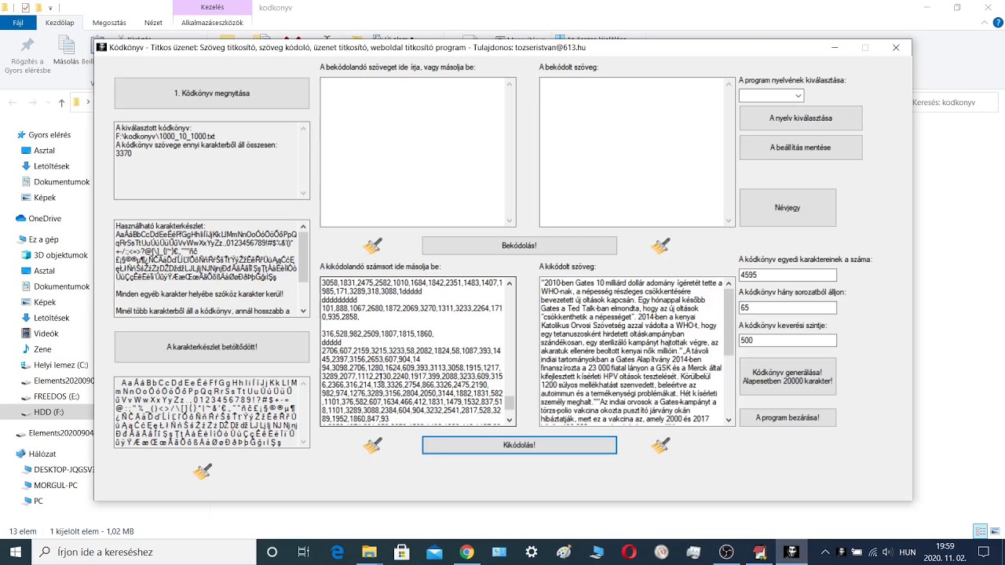This screenshot has height=565, width=1005.
Task: Click the 1. Kódkönyv megnyitása button
Action: click(212, 93)
